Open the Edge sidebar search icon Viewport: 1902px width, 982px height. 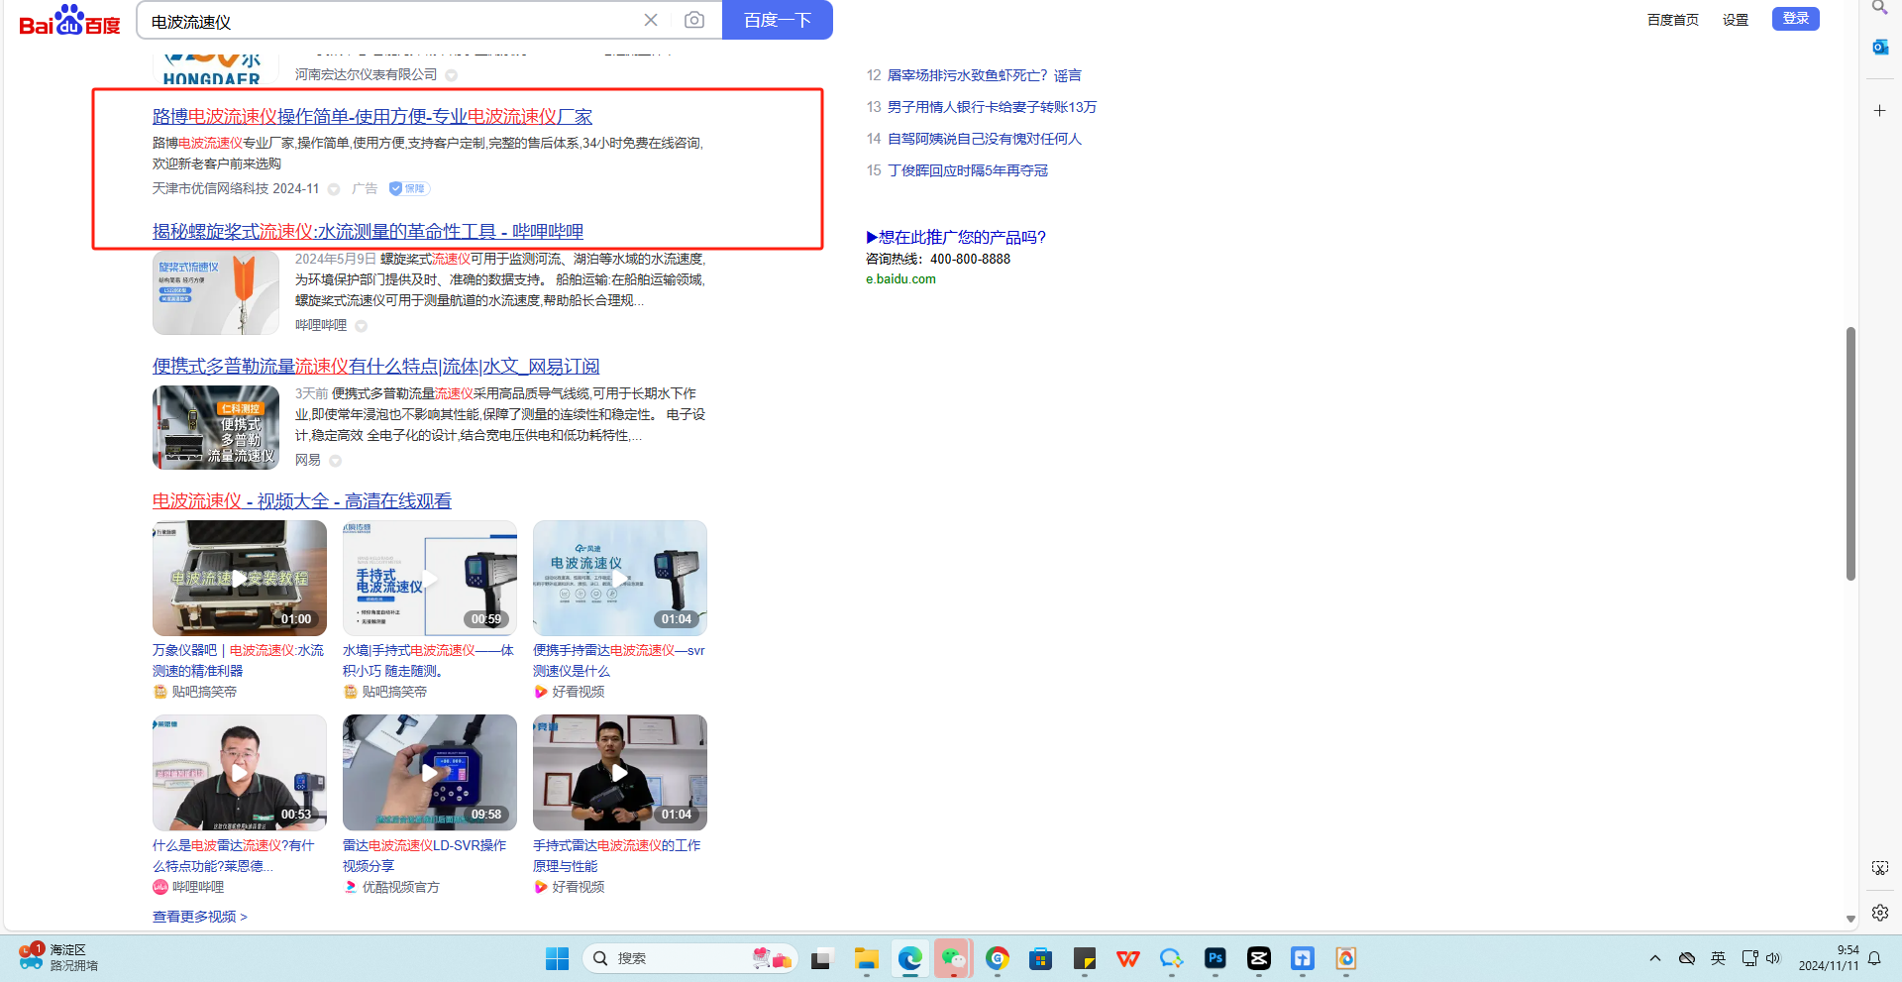click(1879, 8)
